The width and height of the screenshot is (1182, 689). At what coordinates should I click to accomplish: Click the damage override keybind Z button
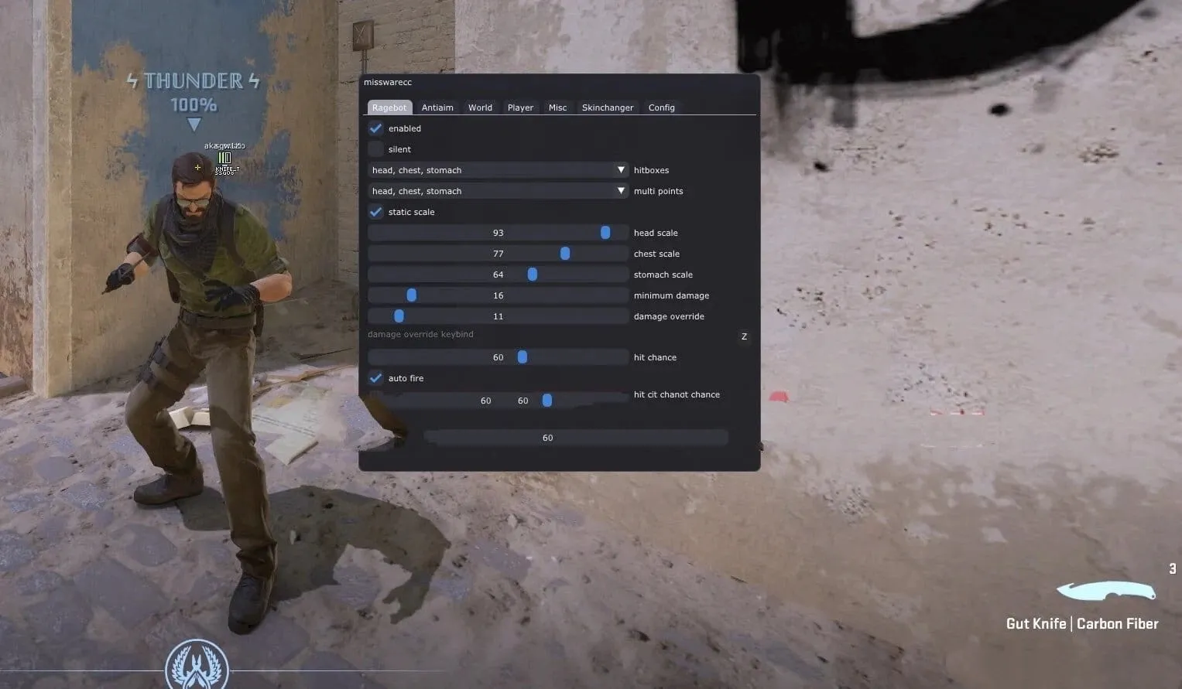coord(744,336)
